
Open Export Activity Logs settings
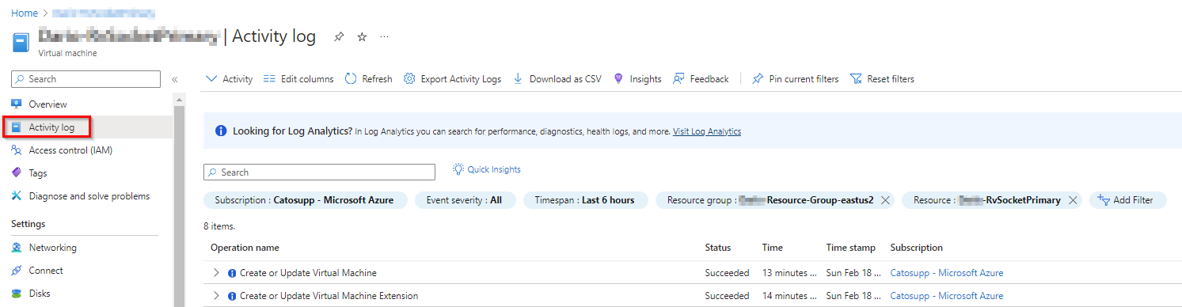pyautogui.click(x=453, y=79)
